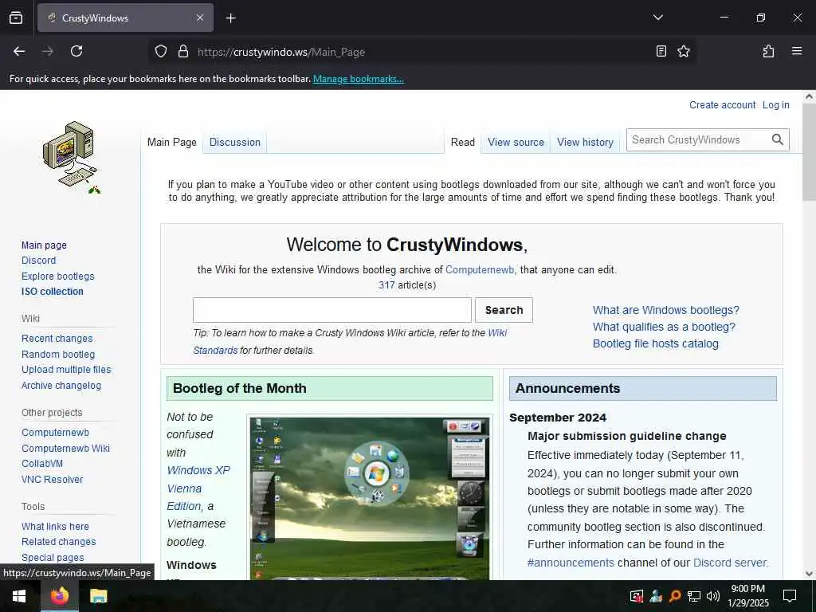Click the volume speaker tray icon
Image resolution: width=816 pixels, height=612 pixels.
click(713, 596)
